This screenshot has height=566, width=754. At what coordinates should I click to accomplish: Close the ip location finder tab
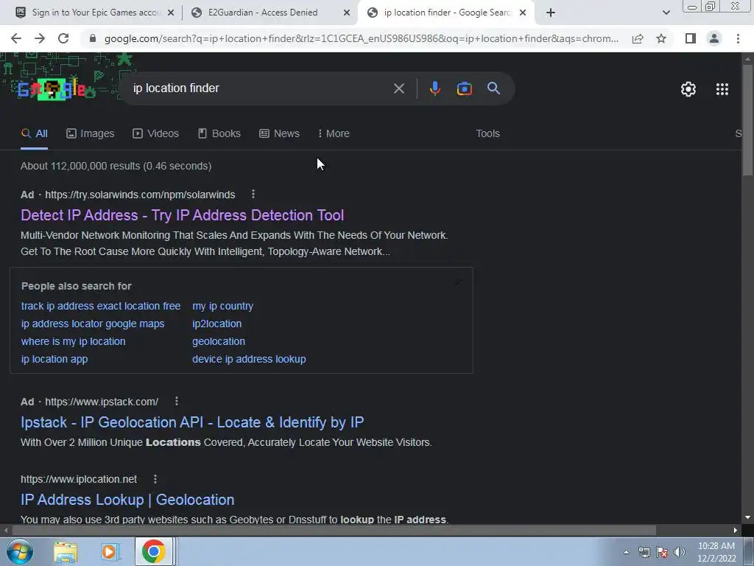tap(523, 13)
